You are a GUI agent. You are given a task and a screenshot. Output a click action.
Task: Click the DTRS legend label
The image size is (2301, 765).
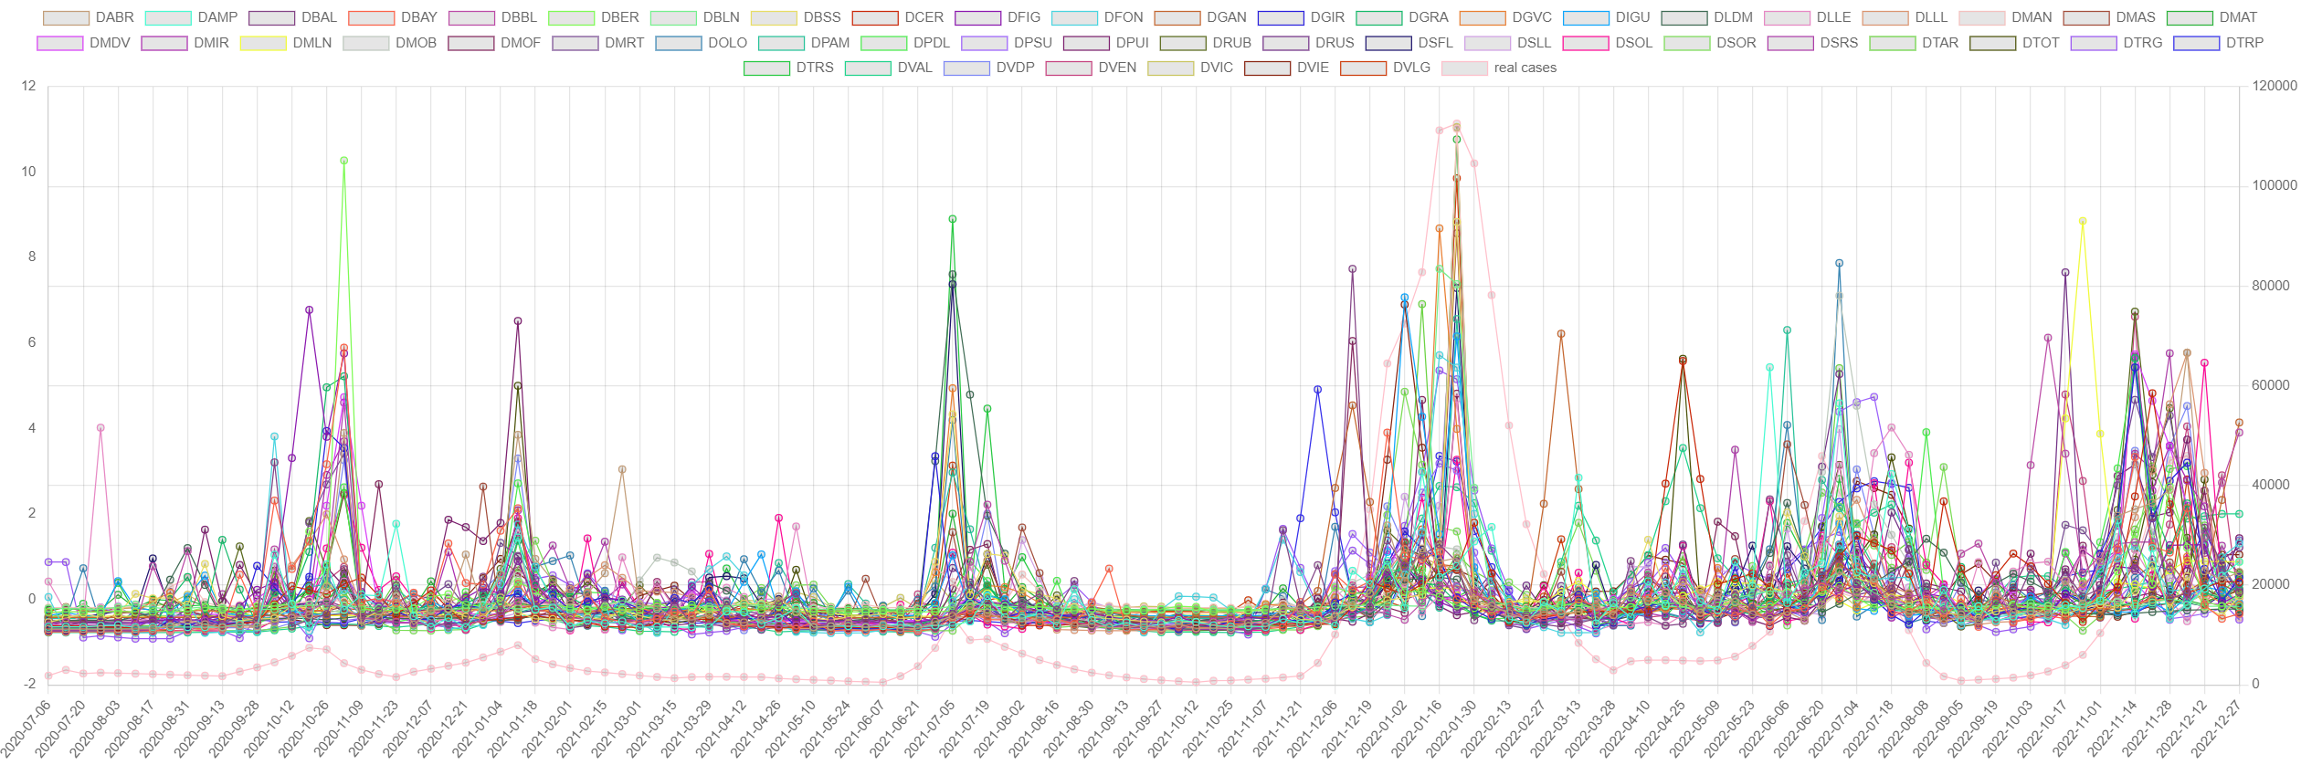[814, 68]
